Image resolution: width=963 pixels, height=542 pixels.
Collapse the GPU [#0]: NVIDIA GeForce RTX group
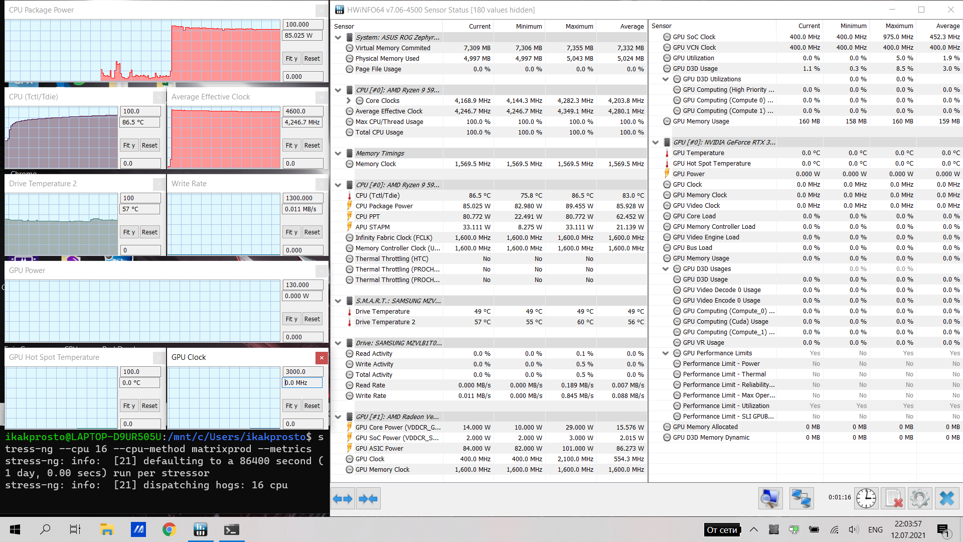[x=656, y=143]
